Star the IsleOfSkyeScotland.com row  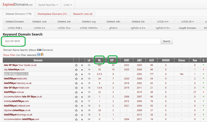coord(76,106)
